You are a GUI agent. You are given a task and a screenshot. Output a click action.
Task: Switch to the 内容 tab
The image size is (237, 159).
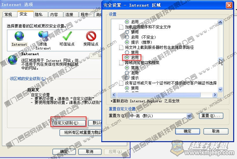pos(54,14)
